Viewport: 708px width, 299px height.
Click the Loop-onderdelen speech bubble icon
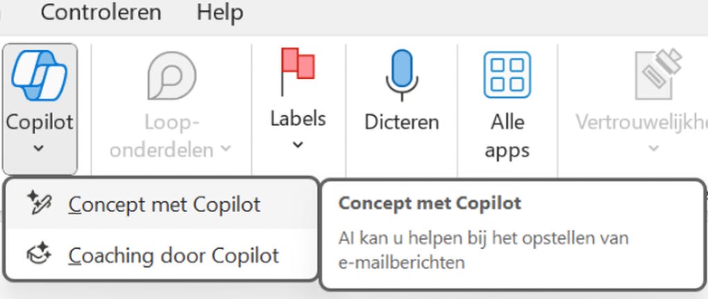tap(171, 76)
